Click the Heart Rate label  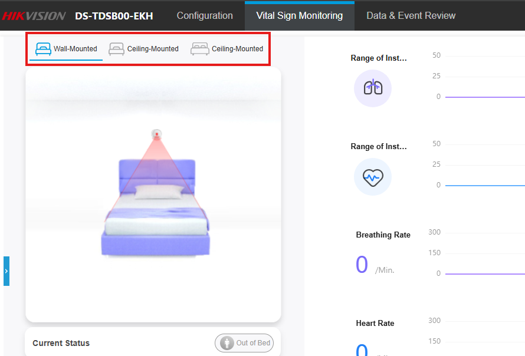[375, 323]
